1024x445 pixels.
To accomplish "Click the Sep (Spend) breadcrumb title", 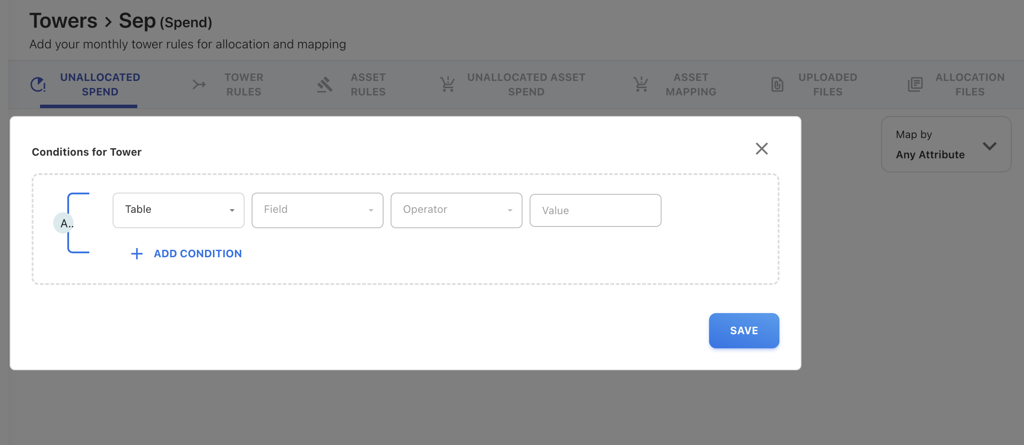I will click(x=165, y=22).
